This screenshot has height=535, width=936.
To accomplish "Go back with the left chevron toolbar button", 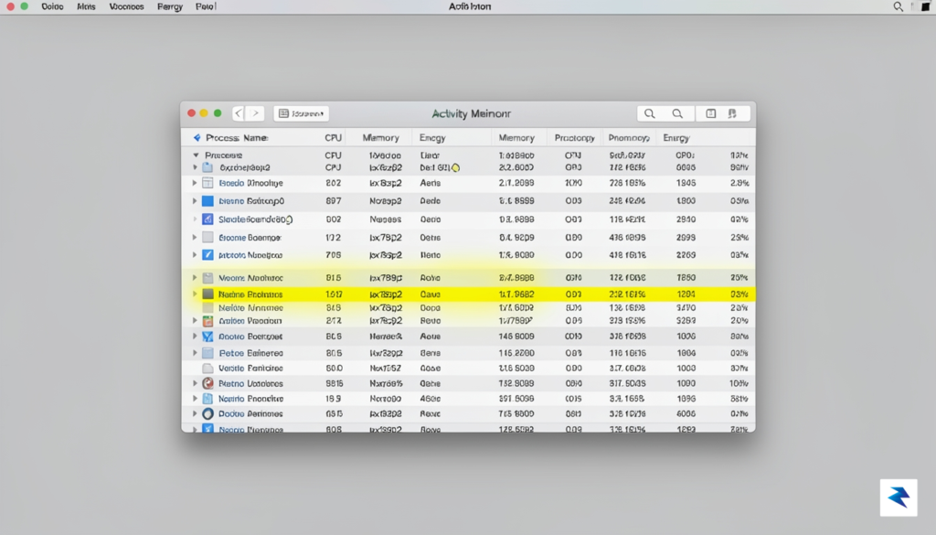I will (239, 113).
